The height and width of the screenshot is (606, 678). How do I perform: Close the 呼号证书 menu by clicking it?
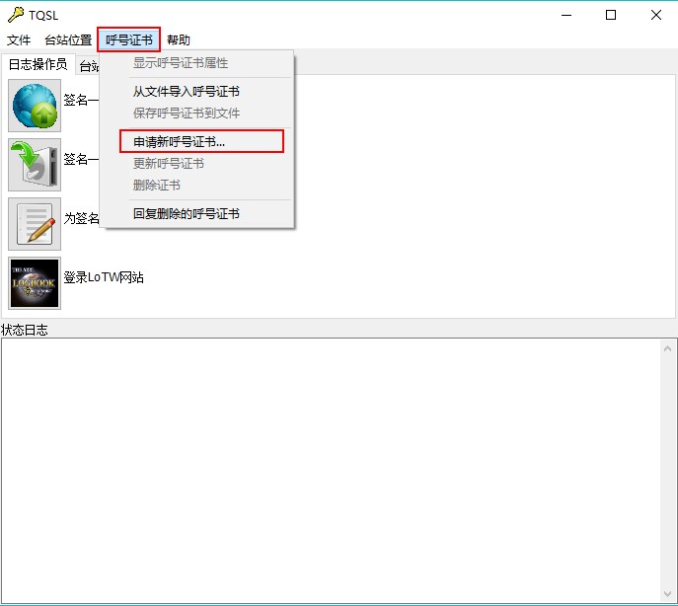click(x=129, y=40)
